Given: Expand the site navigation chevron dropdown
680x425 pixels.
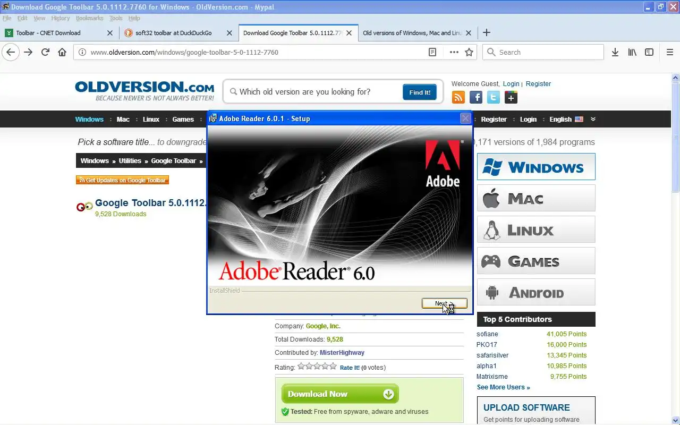Looking at the screenshot, I should pos(593,119).
